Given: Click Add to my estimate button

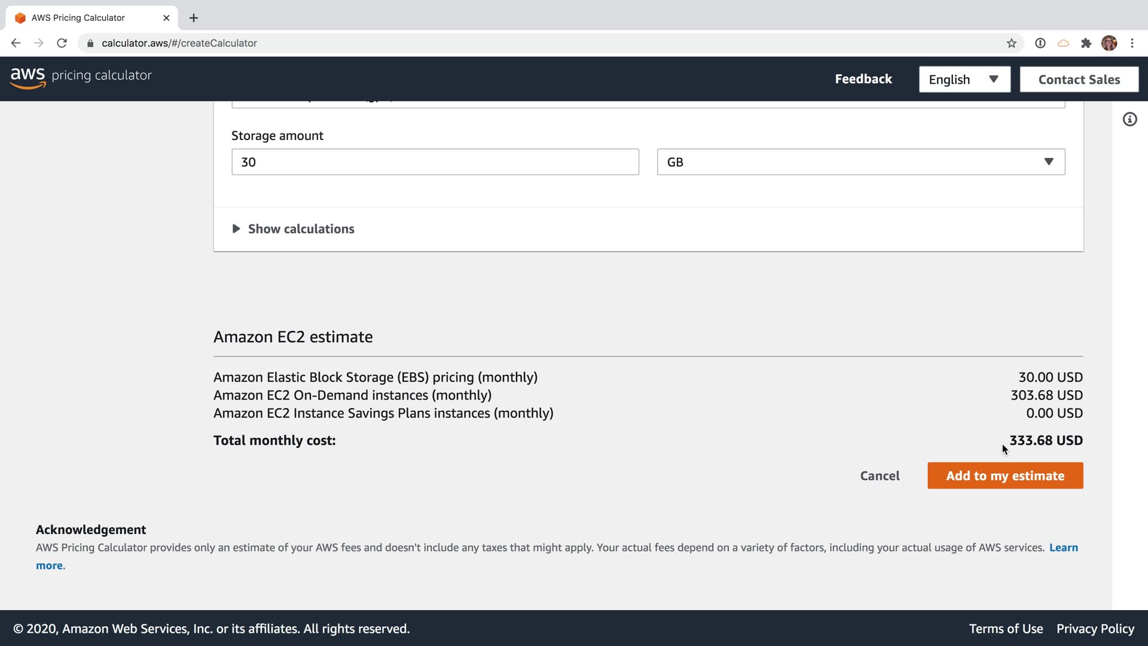Looking at the screenshot, I should [x=1004, y=476].
